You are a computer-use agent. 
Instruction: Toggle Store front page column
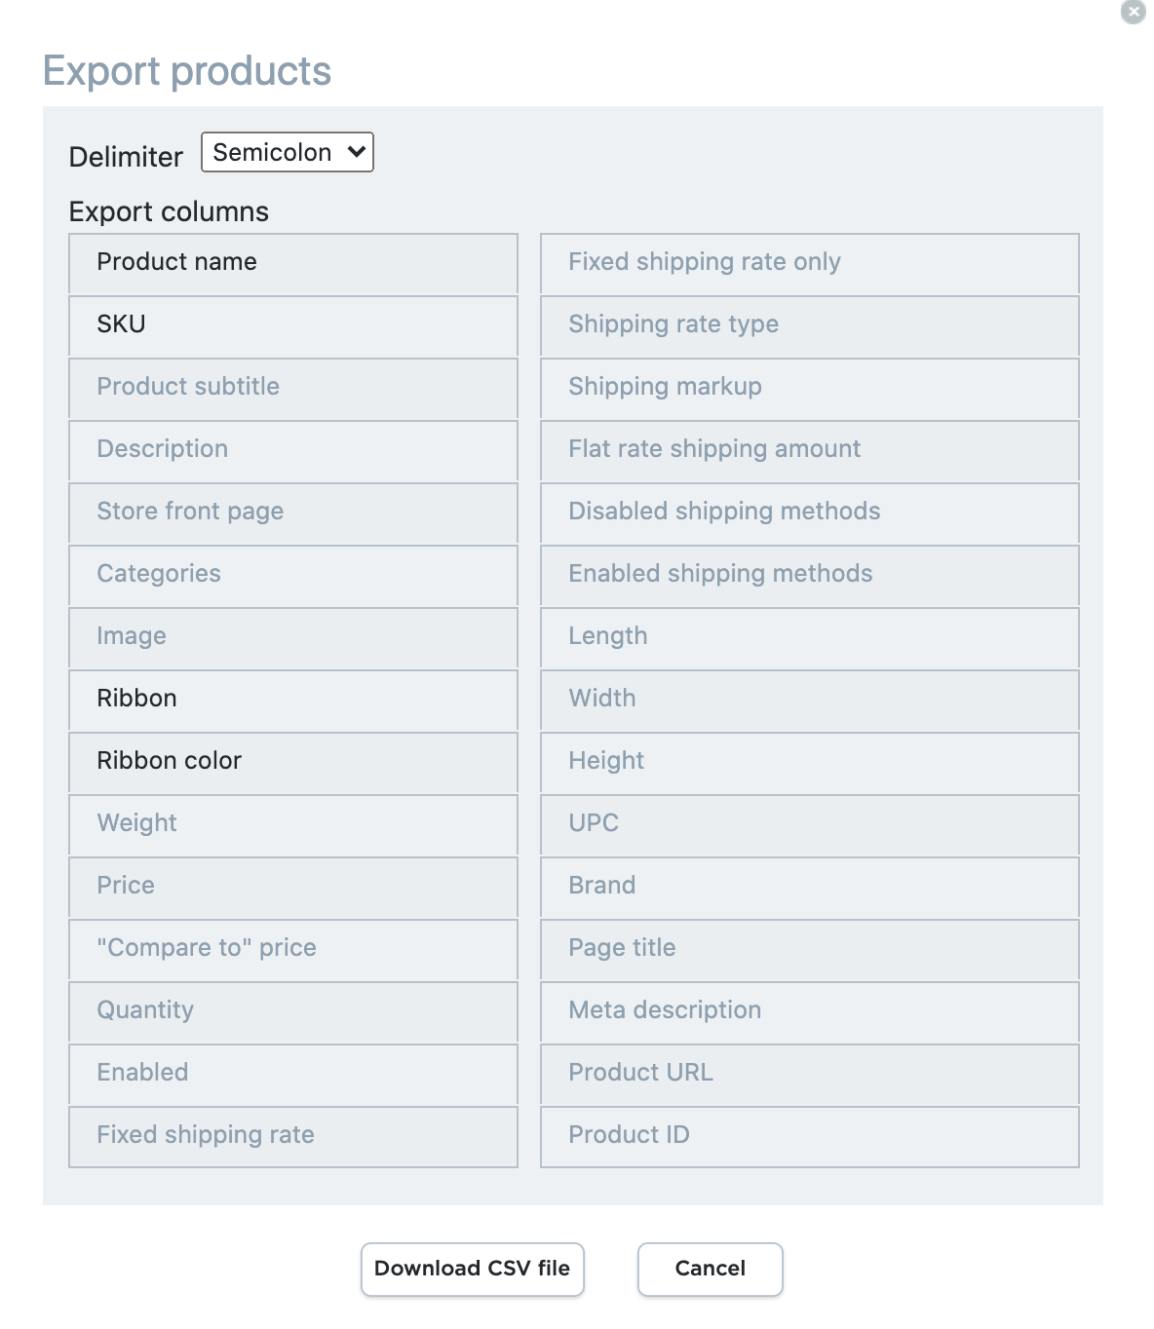pos(292,513)
